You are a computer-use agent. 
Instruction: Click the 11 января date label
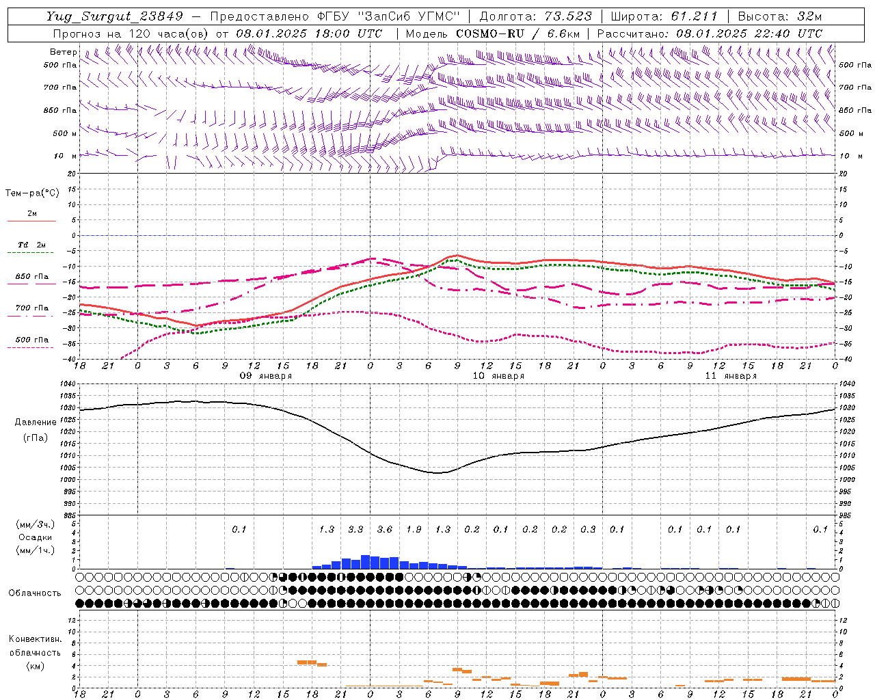(x=731, y=376)
